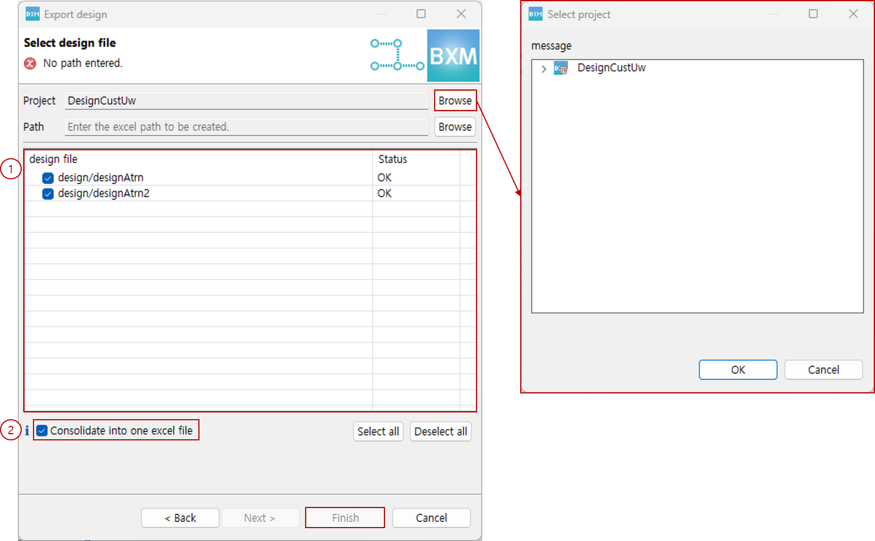Click into the Path input field
The height and width of the screenshot is (541, 875).
(x=246, y=127)
